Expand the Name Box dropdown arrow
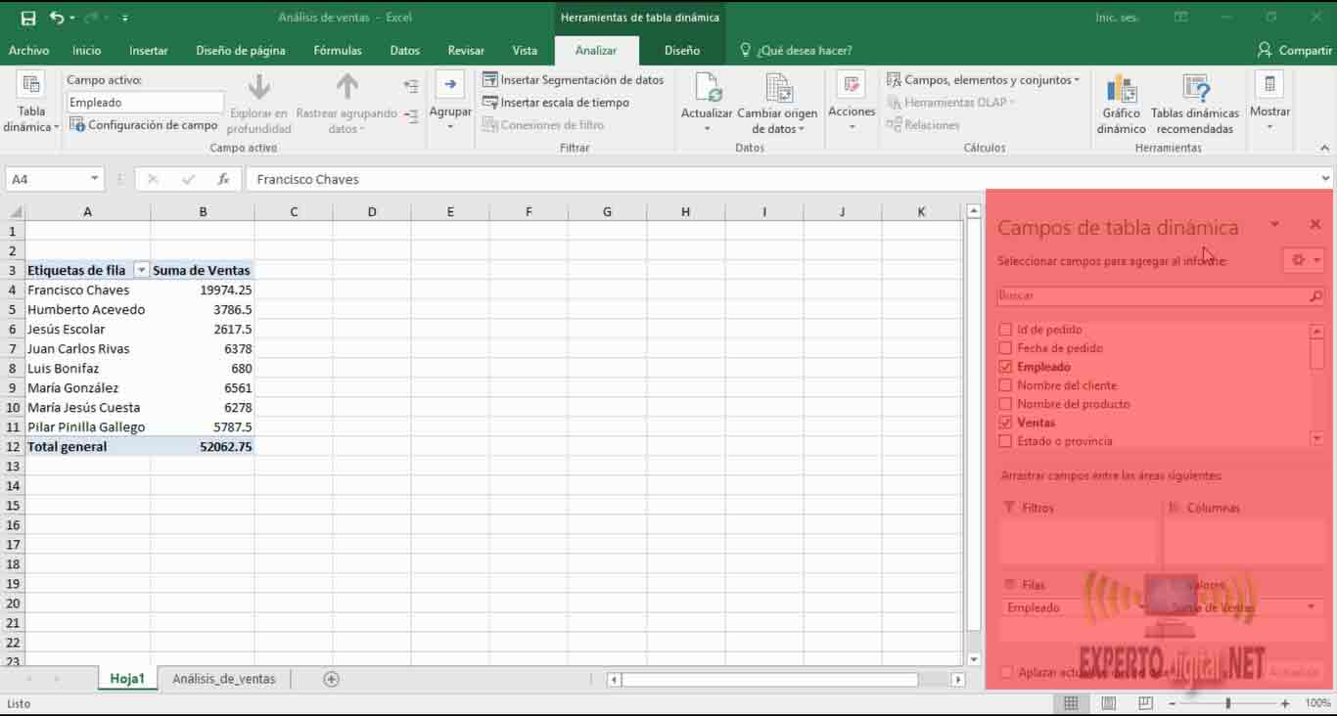The image size is (1337, 716). coord(94,179)
